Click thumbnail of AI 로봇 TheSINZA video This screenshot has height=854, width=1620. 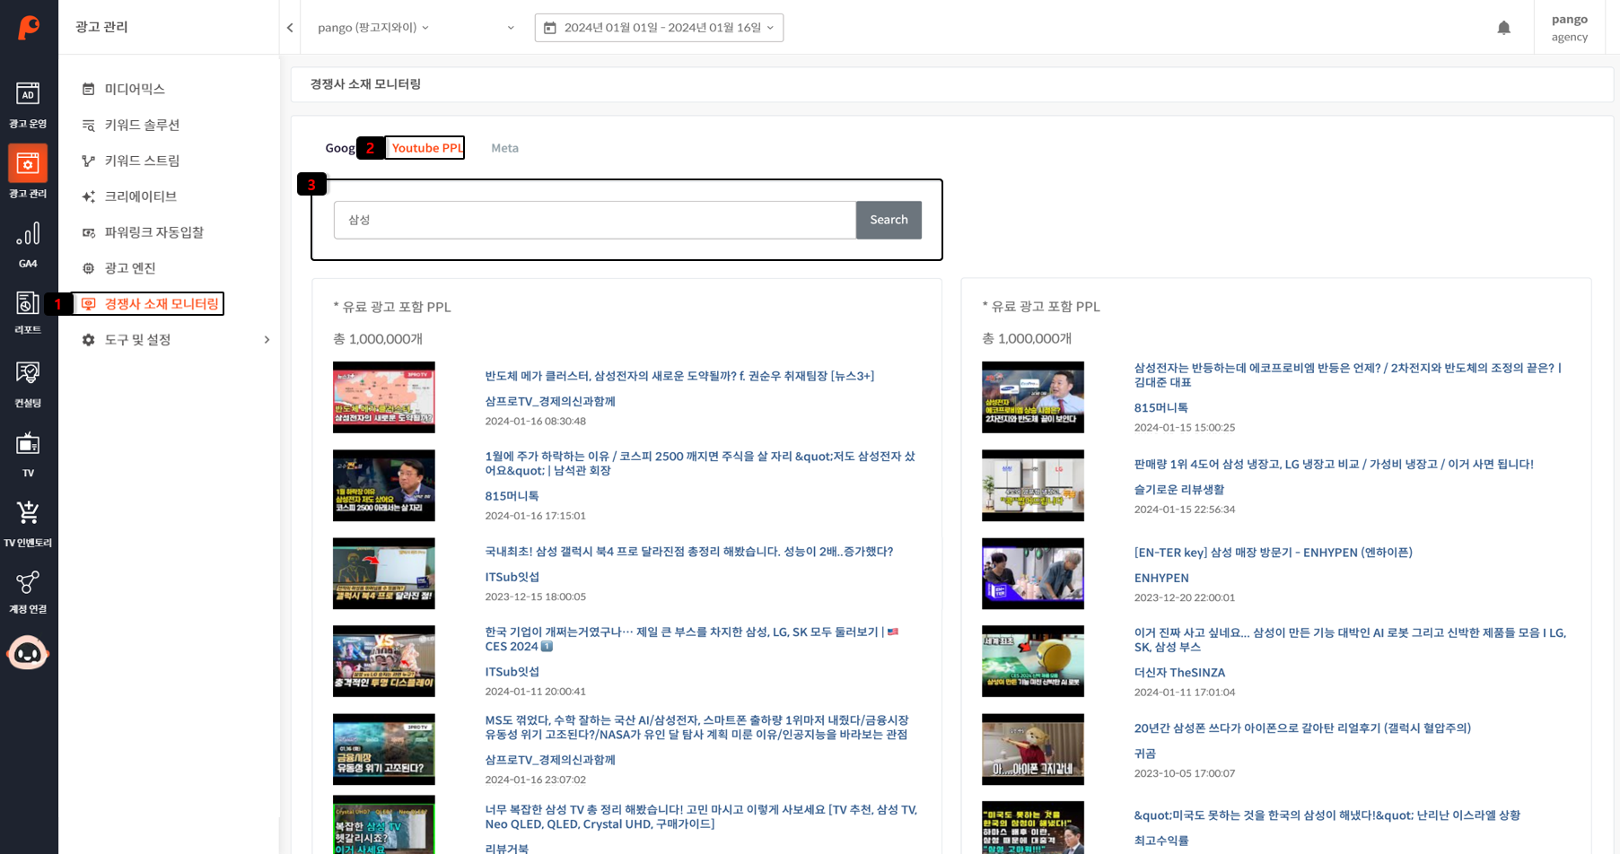(1033, 661)
